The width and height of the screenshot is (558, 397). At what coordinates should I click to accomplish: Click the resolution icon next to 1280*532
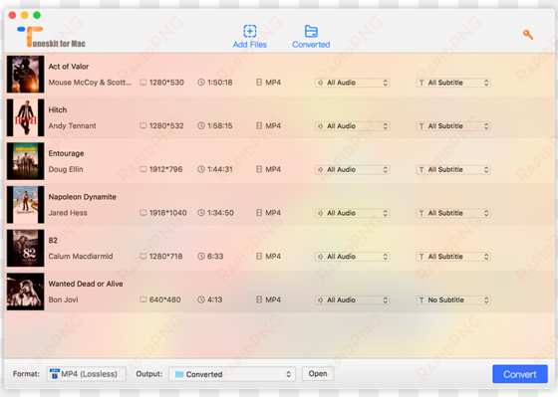click(143, 125)
